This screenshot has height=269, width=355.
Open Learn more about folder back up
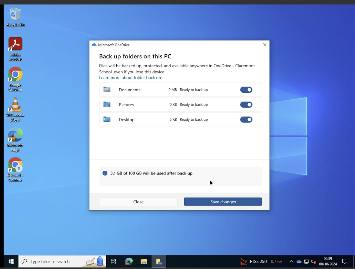click(x=130, y=78)
